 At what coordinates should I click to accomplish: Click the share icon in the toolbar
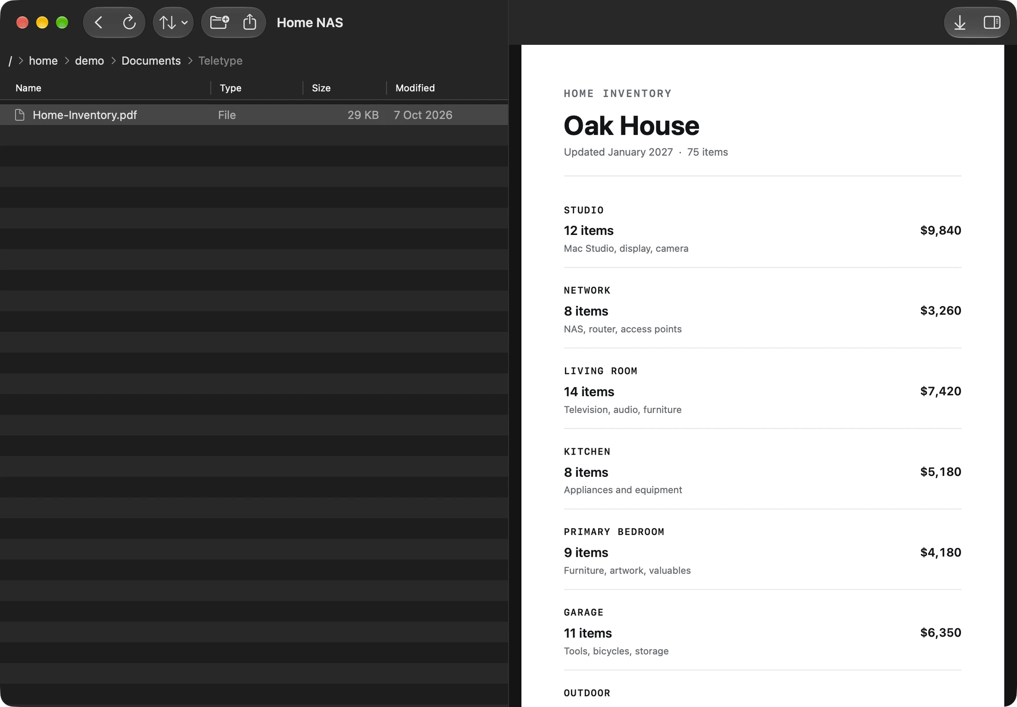tap(250, 22)
